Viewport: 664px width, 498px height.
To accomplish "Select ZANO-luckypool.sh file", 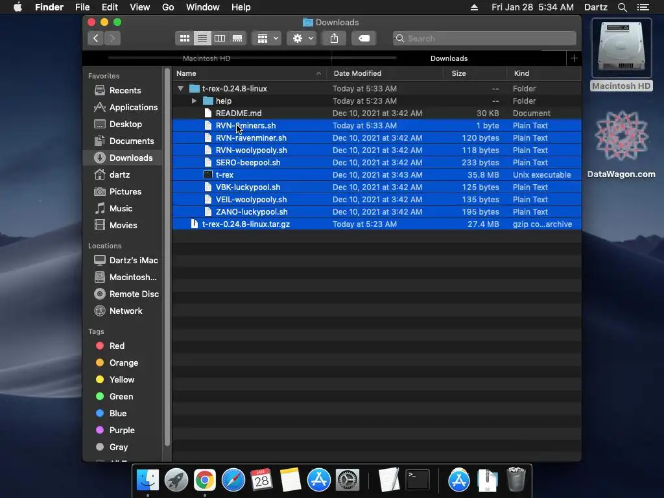I will point(377,211).
